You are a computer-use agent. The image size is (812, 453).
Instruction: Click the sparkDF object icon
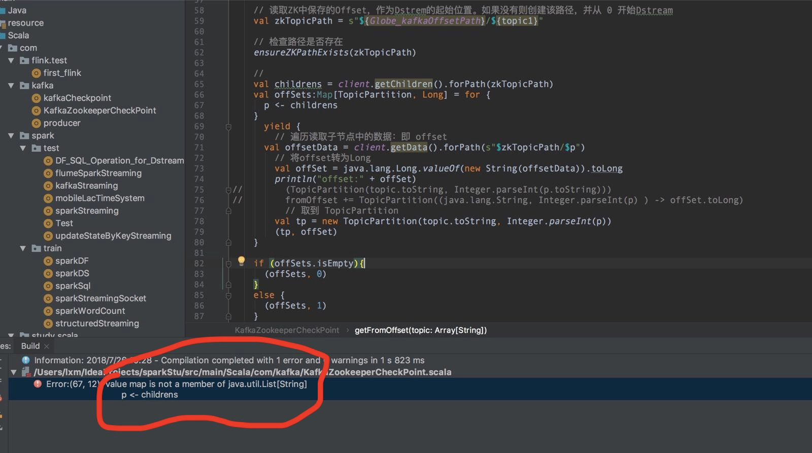[48, 261]
